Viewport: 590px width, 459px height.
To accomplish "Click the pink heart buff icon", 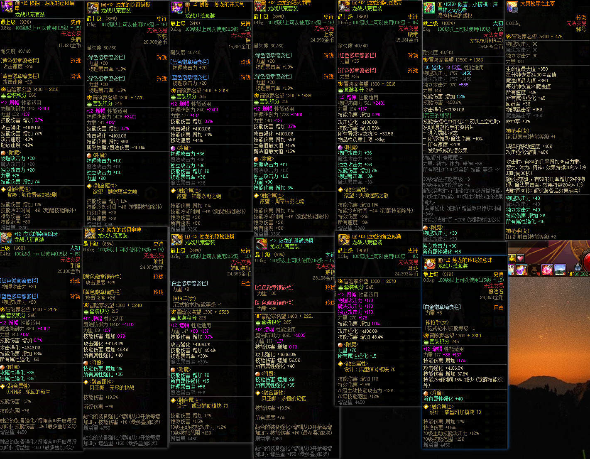I will (x=520, y=258).
